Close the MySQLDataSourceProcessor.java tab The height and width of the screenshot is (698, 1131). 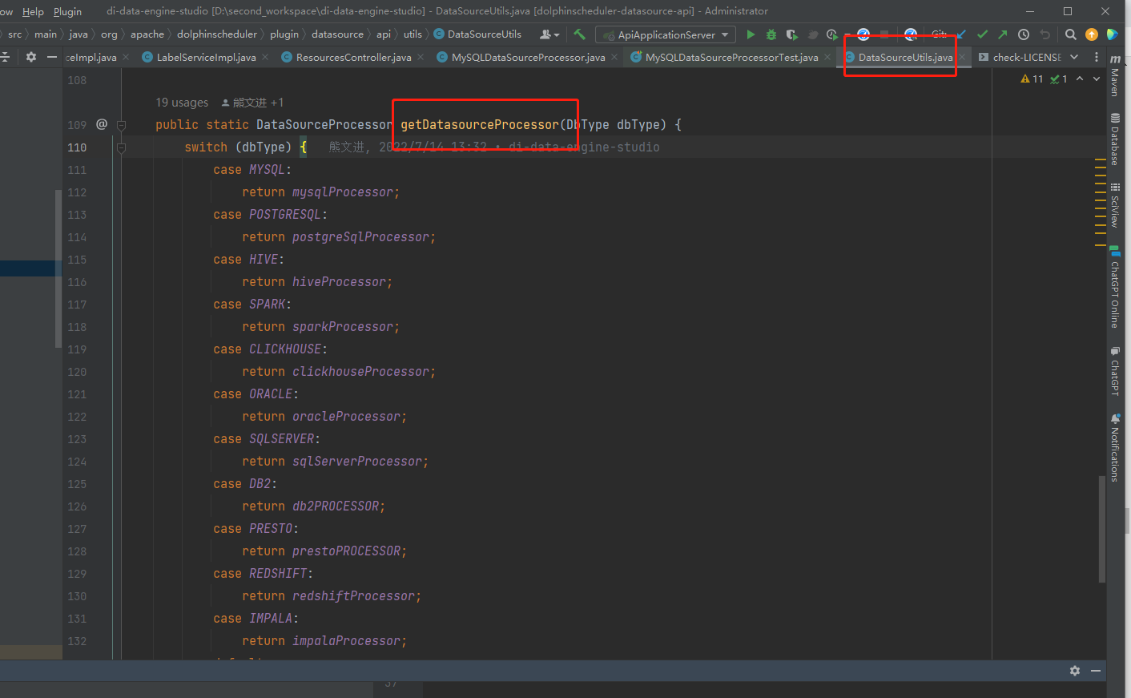614,57
